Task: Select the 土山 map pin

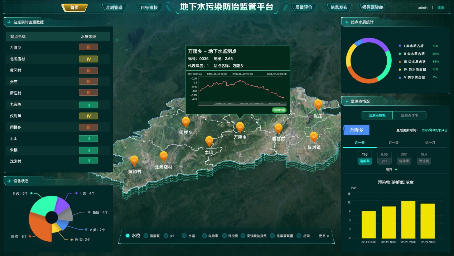Action: (x=209, y=141)
